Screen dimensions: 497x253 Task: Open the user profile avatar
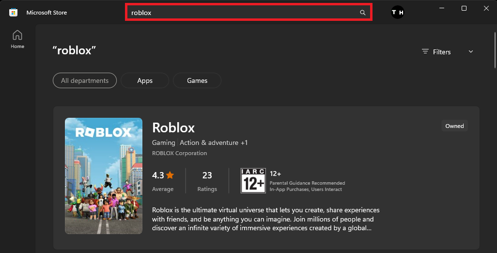coord(397,13)
